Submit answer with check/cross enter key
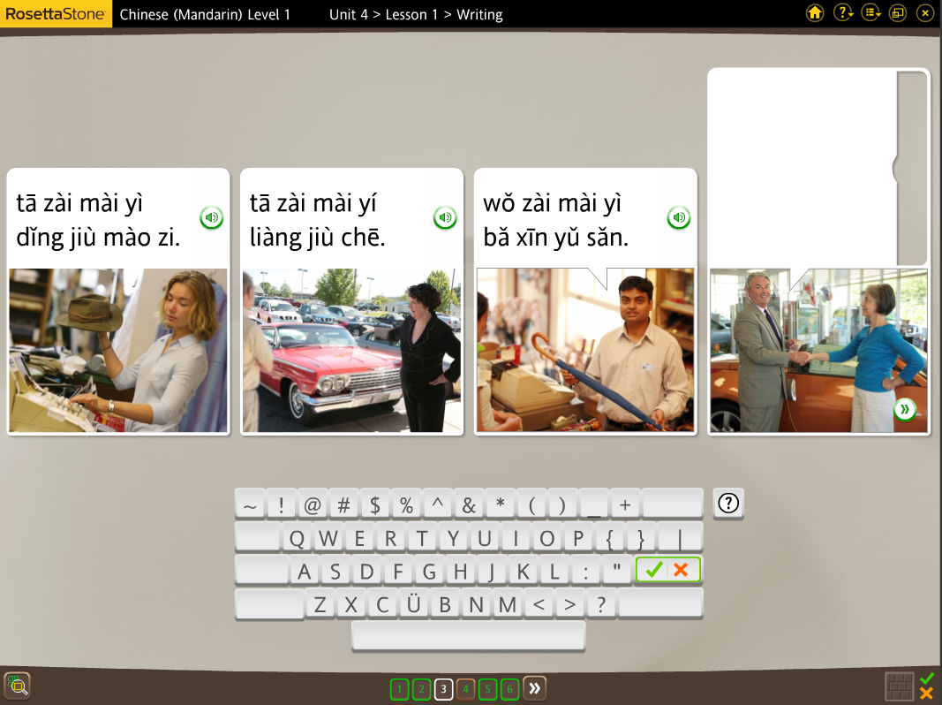 (667, 571)
